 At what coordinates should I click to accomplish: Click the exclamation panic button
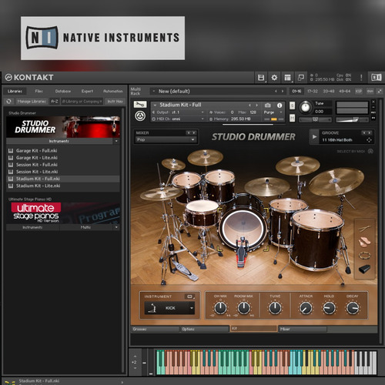(x=361, y=78)
